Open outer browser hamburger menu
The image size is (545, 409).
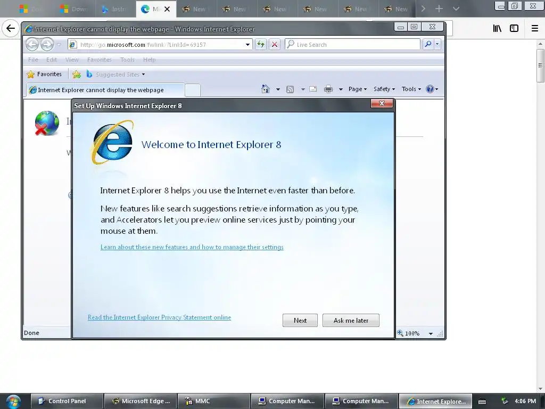coord(535,29)
